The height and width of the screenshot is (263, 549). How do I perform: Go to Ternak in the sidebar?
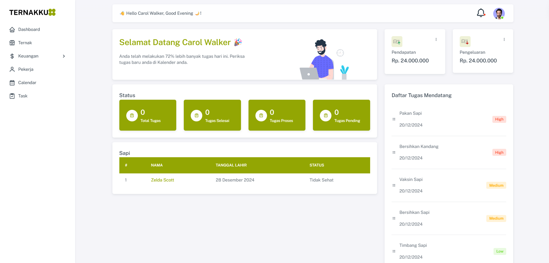(x=25, y=43)
